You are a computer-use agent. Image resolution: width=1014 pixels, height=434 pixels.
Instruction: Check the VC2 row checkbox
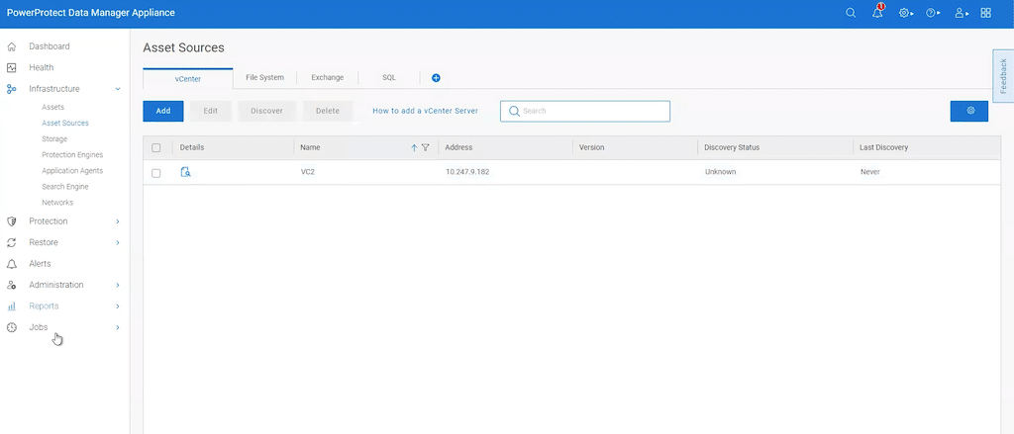coord(155,173)
